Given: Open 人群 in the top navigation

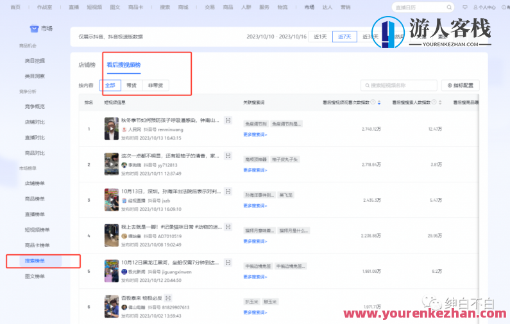Looking at the screenshot, I should pos(246,7).
